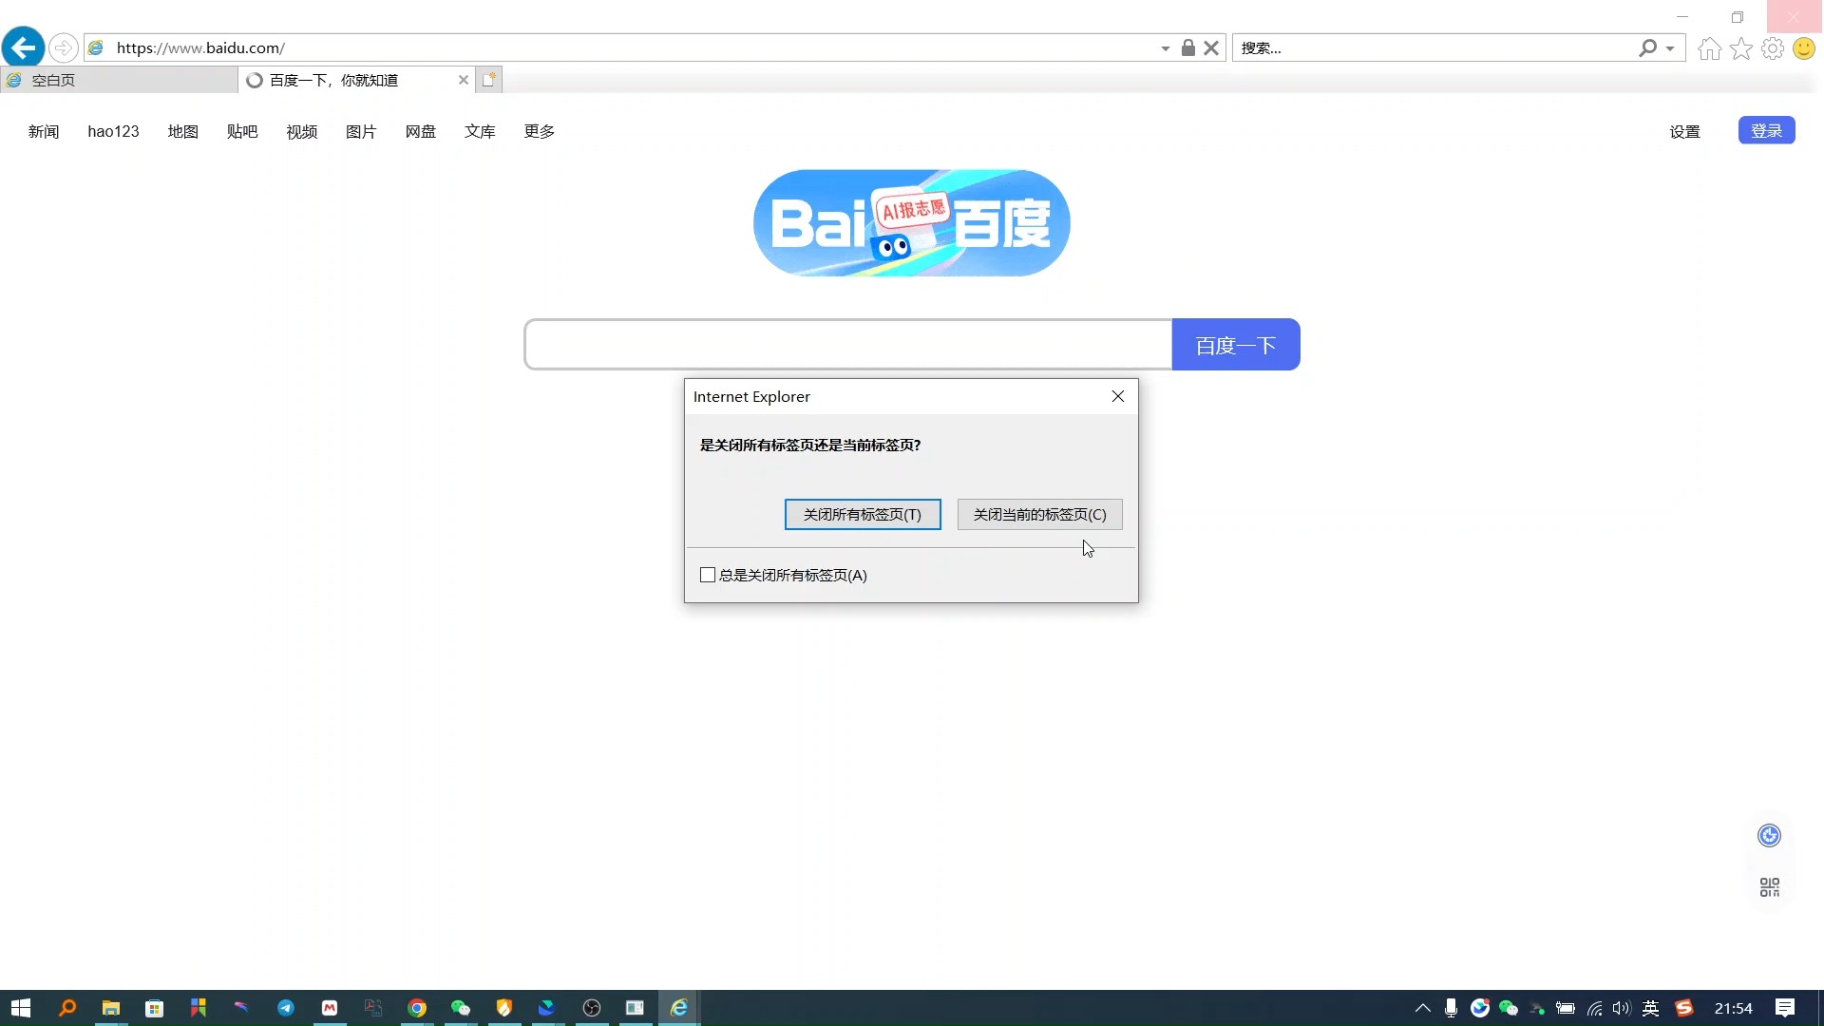
Task: Click 关闭当前的标签页(C) button
Action: pos(1040,514)
